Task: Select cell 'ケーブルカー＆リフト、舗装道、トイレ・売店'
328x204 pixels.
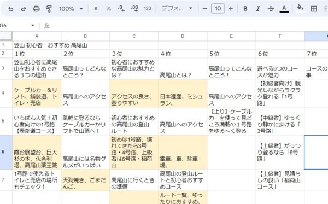Action: [37, 93]
